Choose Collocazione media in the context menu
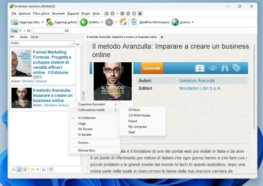The height and width of the screenshot is (186, 263). coord(94,110)
